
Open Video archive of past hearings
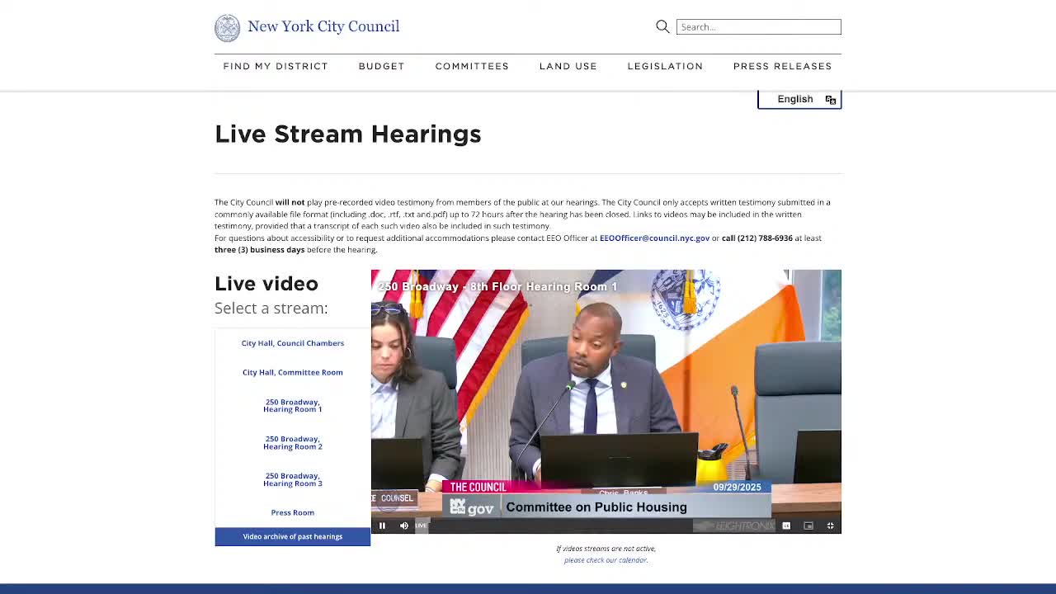tap(293, 536)
